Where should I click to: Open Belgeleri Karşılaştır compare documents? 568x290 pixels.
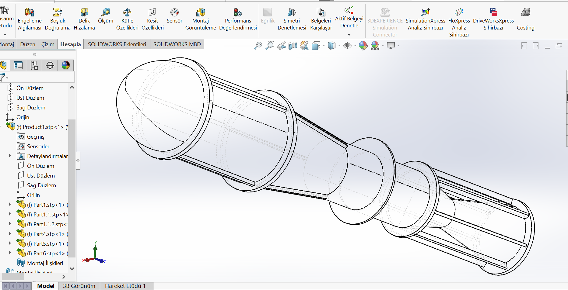coord(321,19)
